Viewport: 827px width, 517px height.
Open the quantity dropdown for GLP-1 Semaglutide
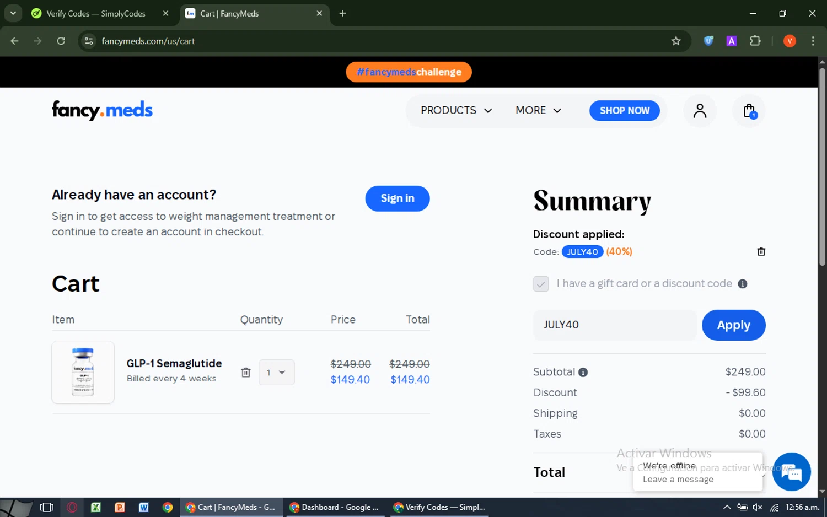(276, 373)
